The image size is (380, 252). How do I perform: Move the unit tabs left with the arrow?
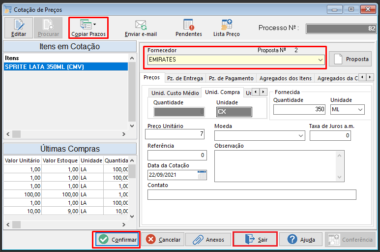[x=256, y=92]
